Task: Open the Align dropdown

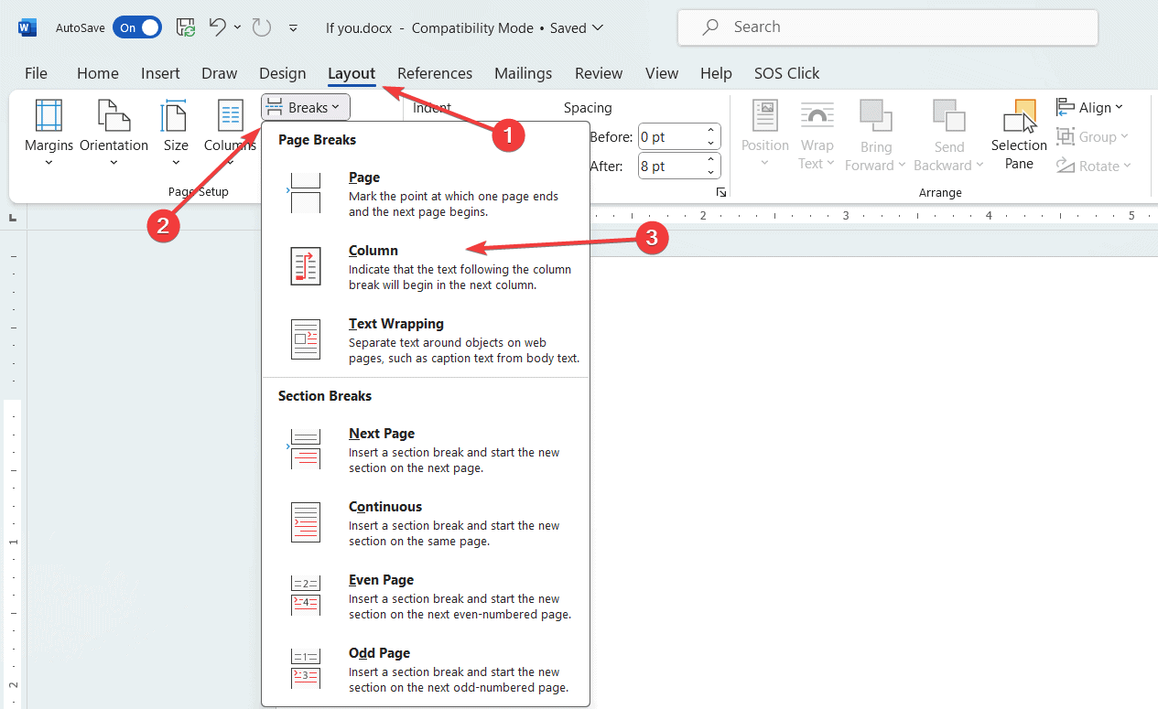Action: coord(1091,108)
